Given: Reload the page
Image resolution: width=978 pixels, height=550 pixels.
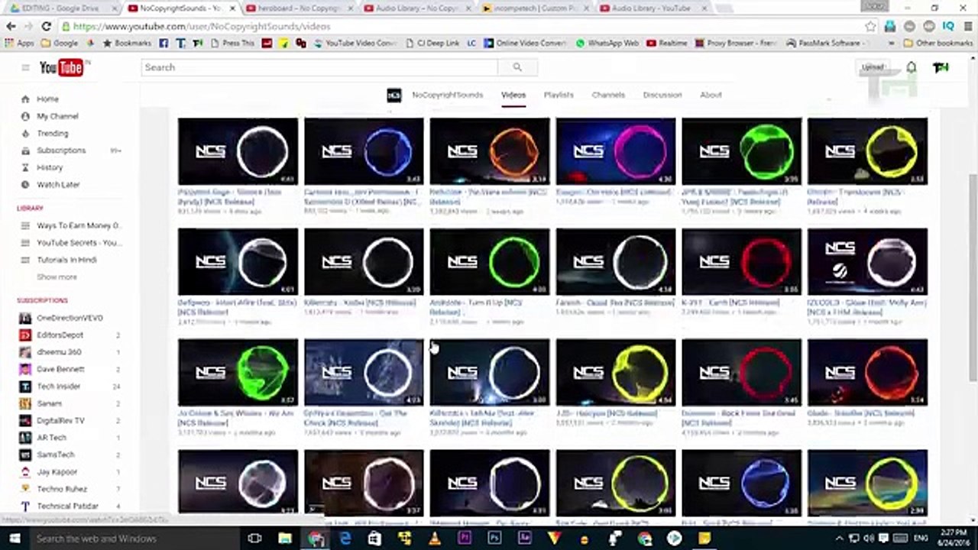Looking at the screenshot, I should pos(47,26).
